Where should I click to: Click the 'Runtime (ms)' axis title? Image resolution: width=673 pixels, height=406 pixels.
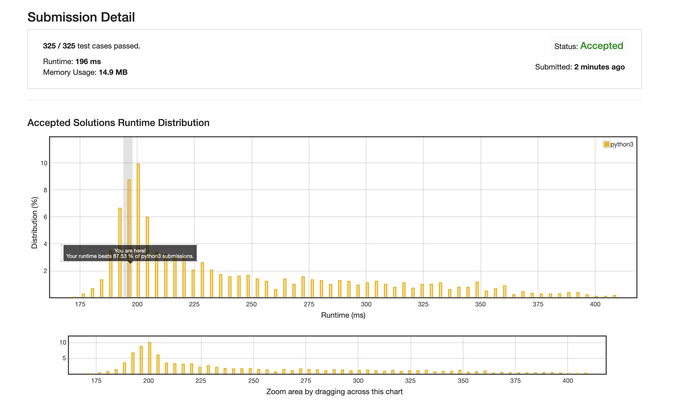coord(343,315)
